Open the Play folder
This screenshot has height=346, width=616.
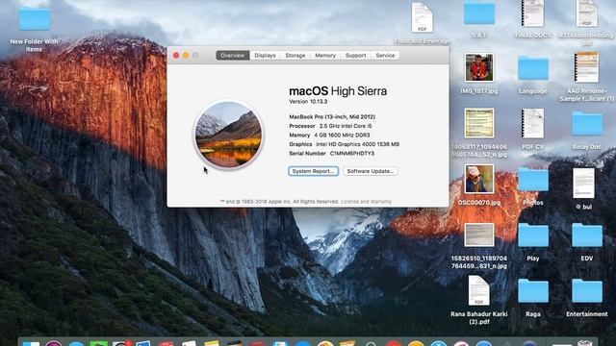(x=532, y=235)
